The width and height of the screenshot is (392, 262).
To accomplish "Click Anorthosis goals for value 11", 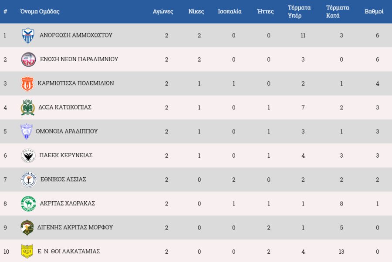I will tap(303, 35).
